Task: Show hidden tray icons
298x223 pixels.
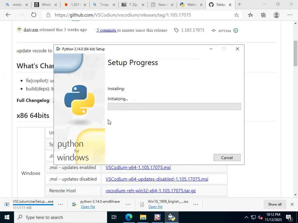Action: (246, 217)
